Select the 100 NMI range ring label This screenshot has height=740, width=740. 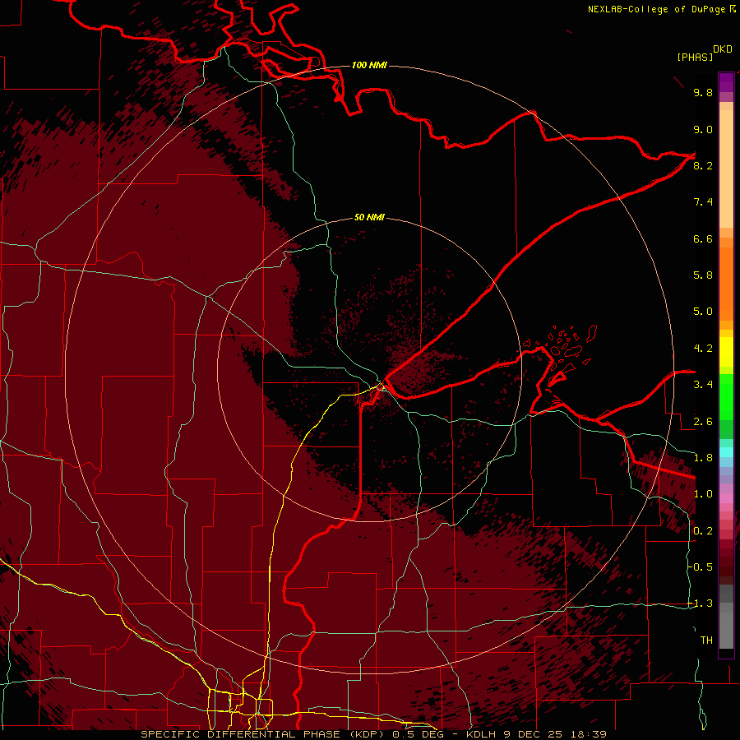click(x=369, y=65)
